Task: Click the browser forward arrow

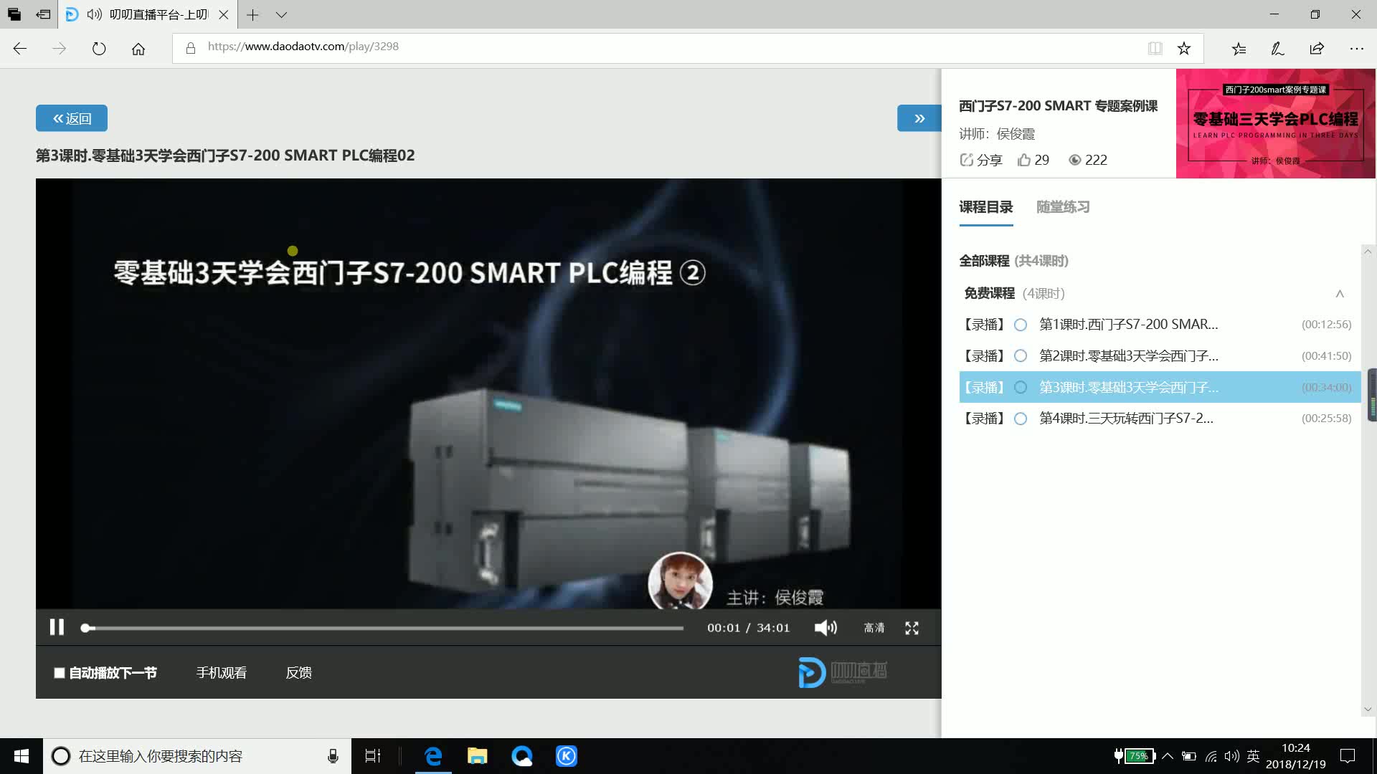Action: pos(60,48)
